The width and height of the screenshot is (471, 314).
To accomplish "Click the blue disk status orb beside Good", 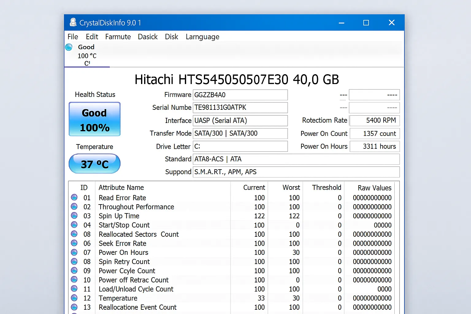I will [x=69, y=47].
